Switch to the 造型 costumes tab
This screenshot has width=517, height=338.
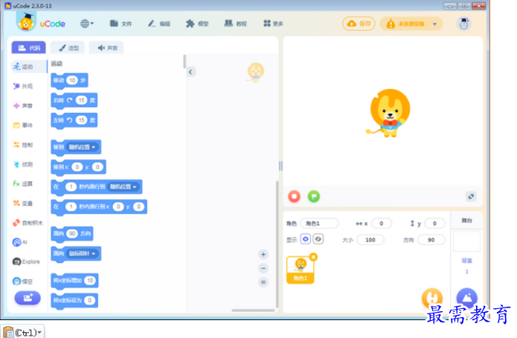coord(68,48)
